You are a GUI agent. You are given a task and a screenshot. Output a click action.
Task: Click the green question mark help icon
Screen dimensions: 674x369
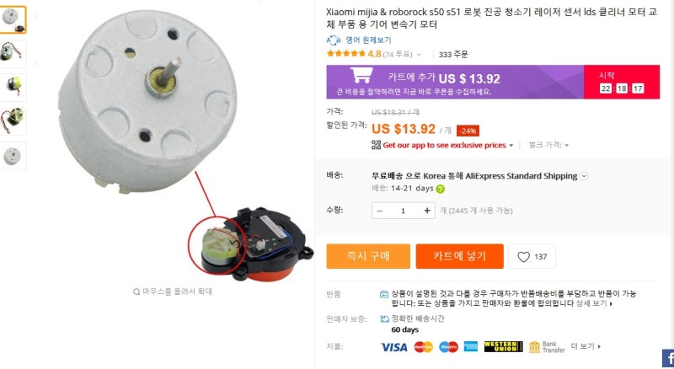click(440, 189)
